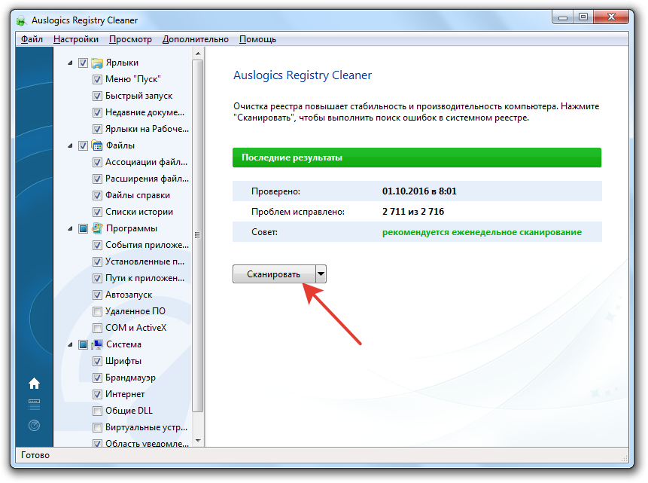This screenshot has width=648, height=483.
Task: Uncheck Брандмауэр checkbox
Action: 97,378
